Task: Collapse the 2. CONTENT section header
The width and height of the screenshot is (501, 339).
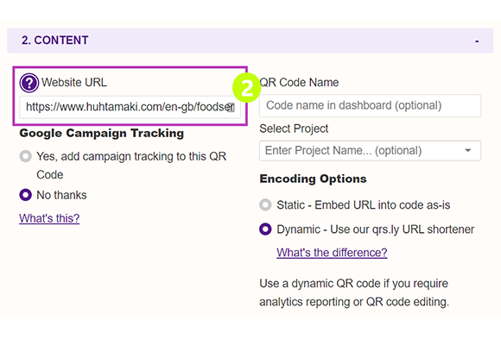Action: pos(250,41)
